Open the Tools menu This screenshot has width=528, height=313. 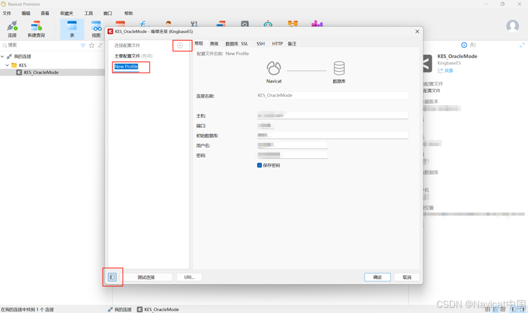point(89,13)
